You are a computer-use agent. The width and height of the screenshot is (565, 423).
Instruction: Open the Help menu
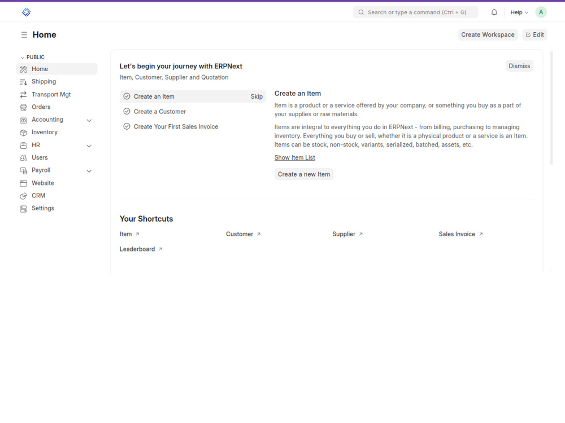point(517,12)
